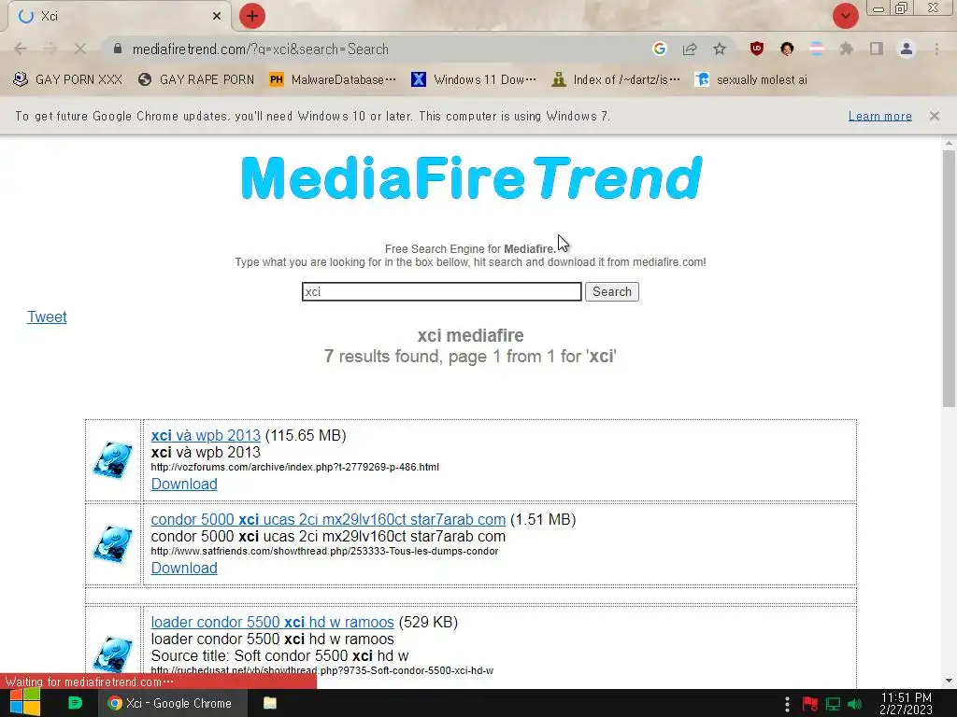This screenshot has width=957, height=717.
Task: Click the Learn more link in the info bar
Action: 880,116
